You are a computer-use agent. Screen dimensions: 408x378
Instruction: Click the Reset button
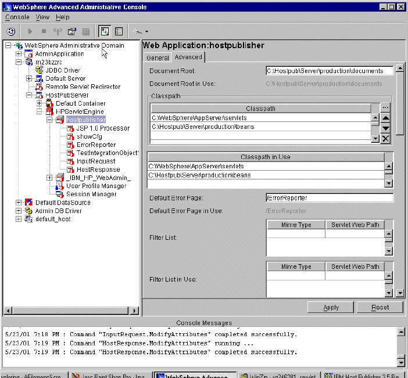pyautogui.click(x=380, y=308)
